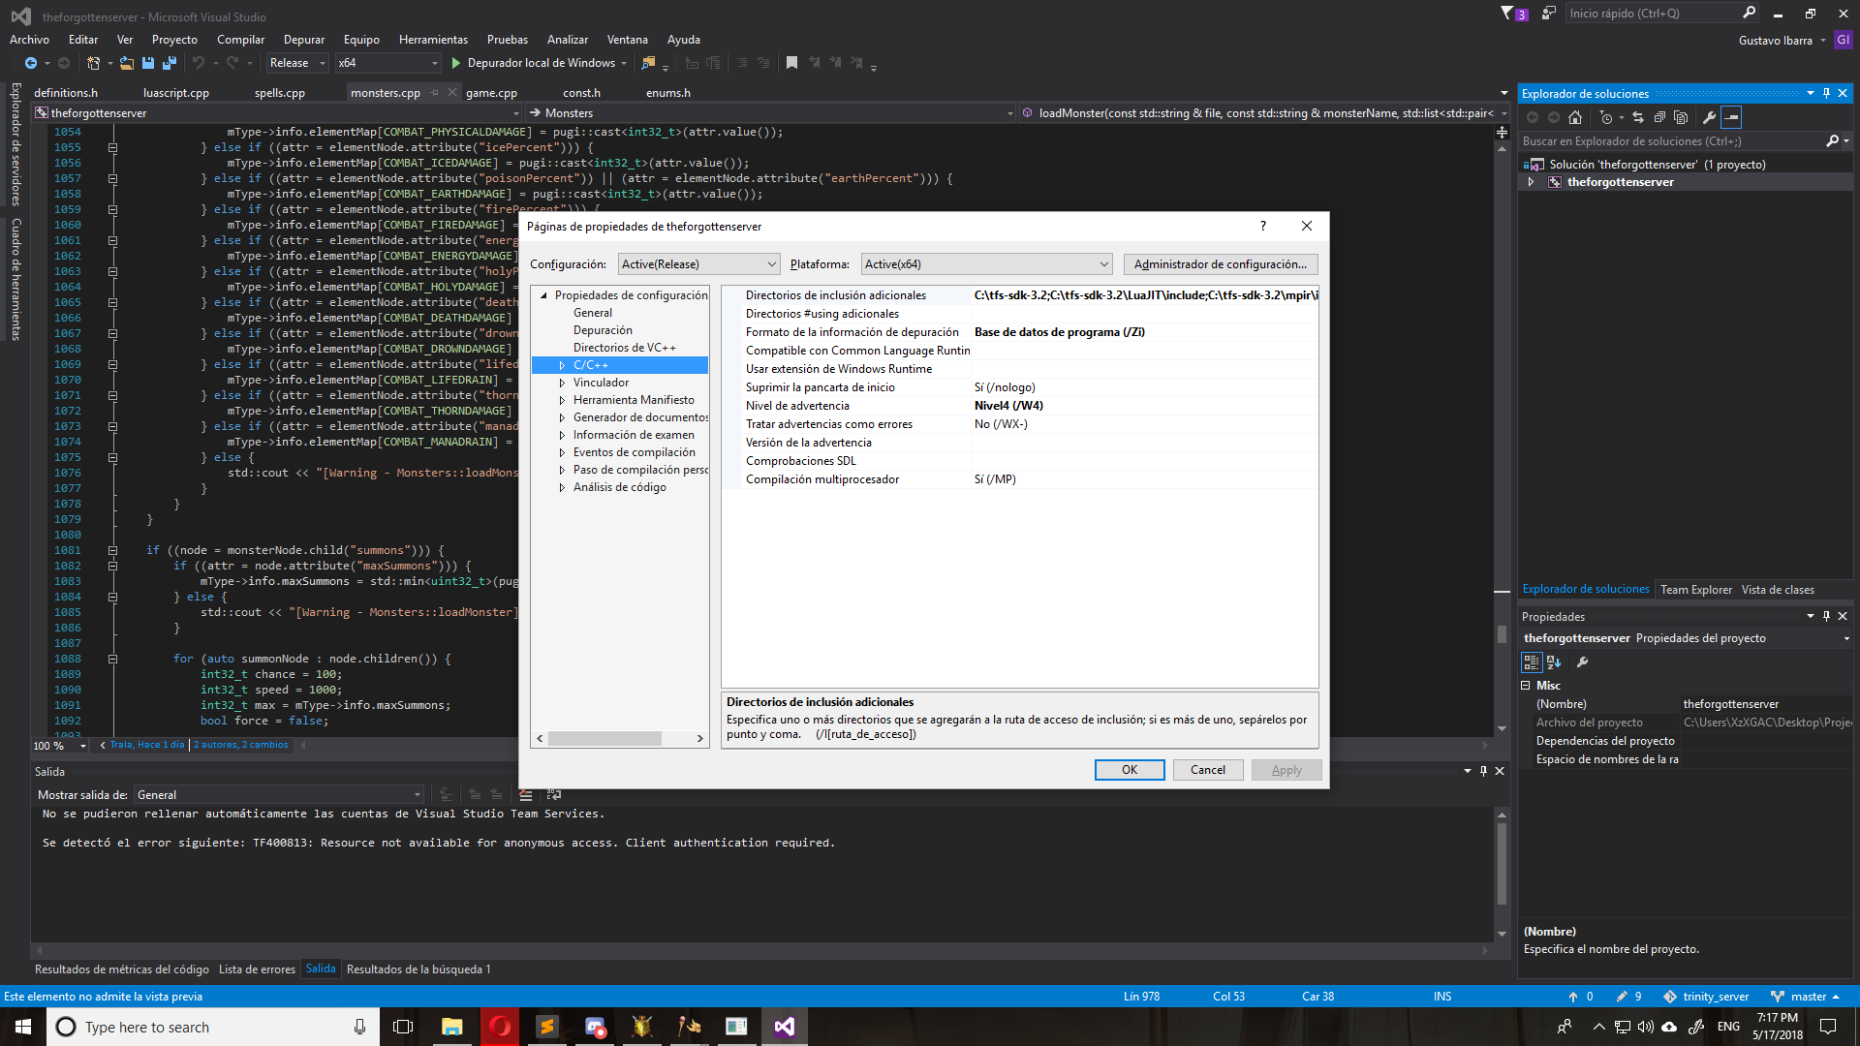
Task: Open the Release solution configuration dropdown
Action: point(297,63)
